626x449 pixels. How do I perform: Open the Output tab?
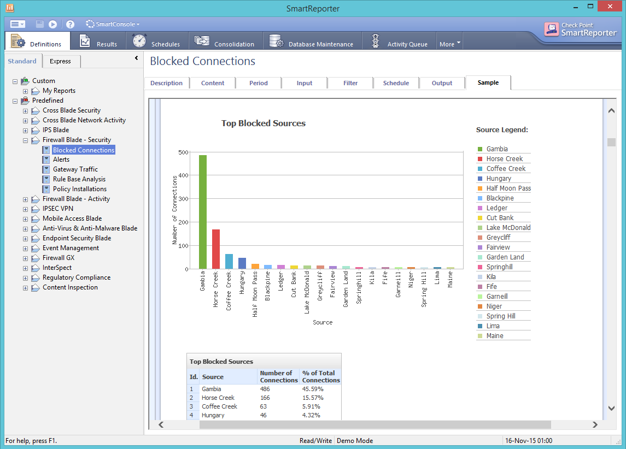pyautogui.click(x=442, y=83)
